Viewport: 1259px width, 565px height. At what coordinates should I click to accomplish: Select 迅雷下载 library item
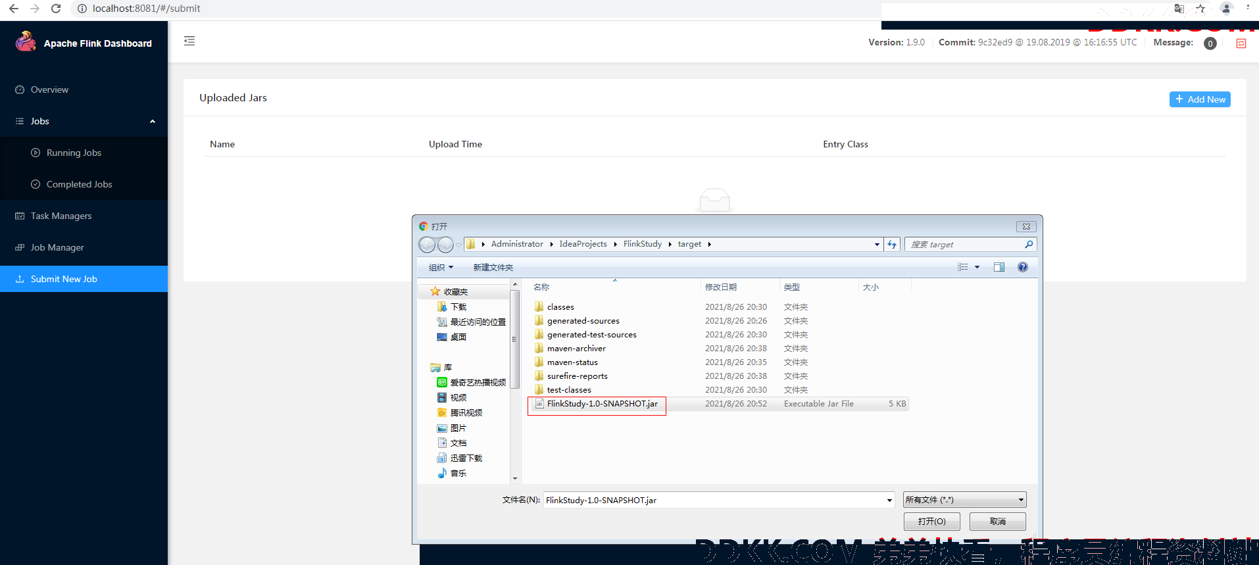pyautogui.click(x=466, y=458)
